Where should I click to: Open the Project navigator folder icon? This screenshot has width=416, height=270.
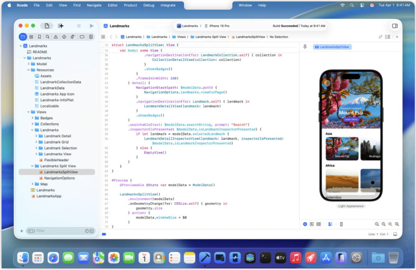pos(23,37)
